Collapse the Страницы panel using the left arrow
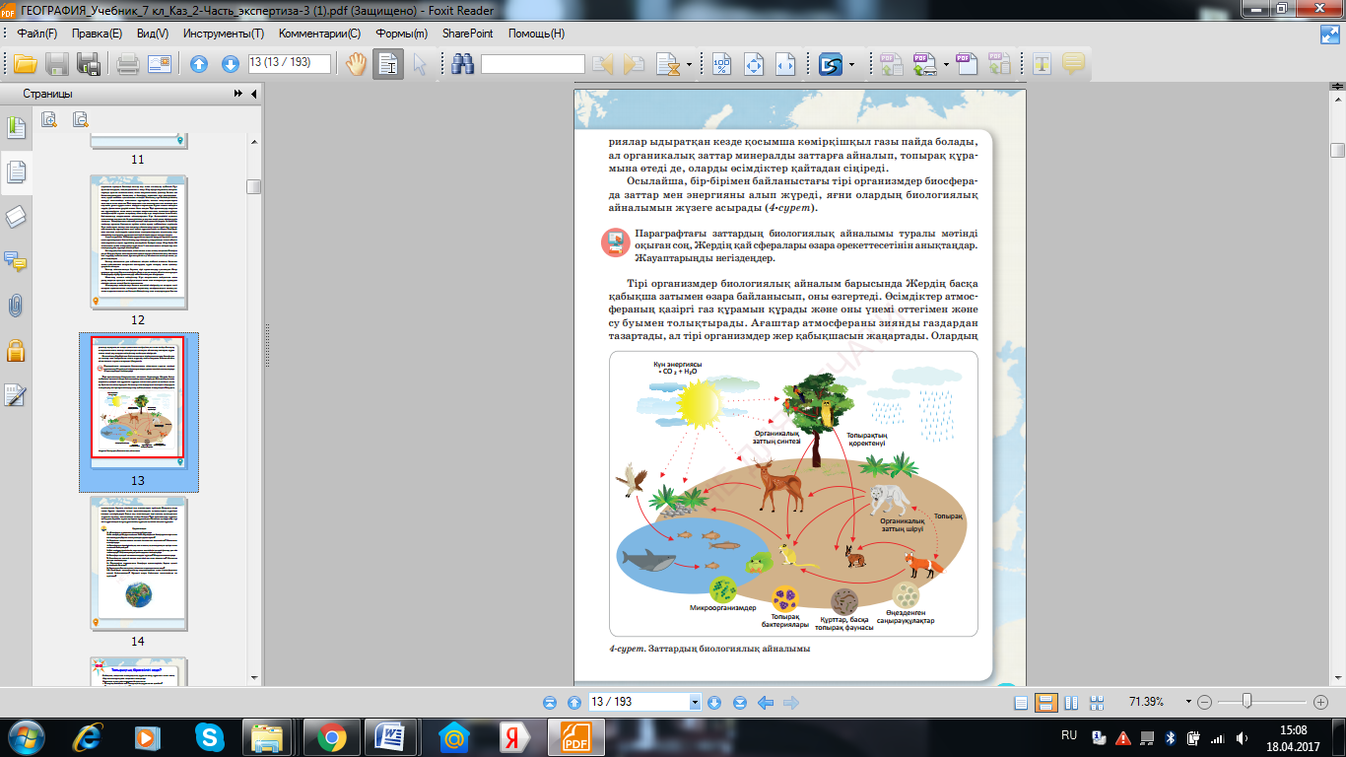 click(x=254, y=95)
